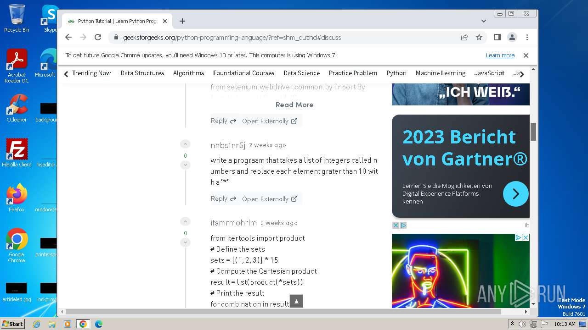Launch CCleaner from desktop
The image size is (588, 330).
(x=17, y=109)
